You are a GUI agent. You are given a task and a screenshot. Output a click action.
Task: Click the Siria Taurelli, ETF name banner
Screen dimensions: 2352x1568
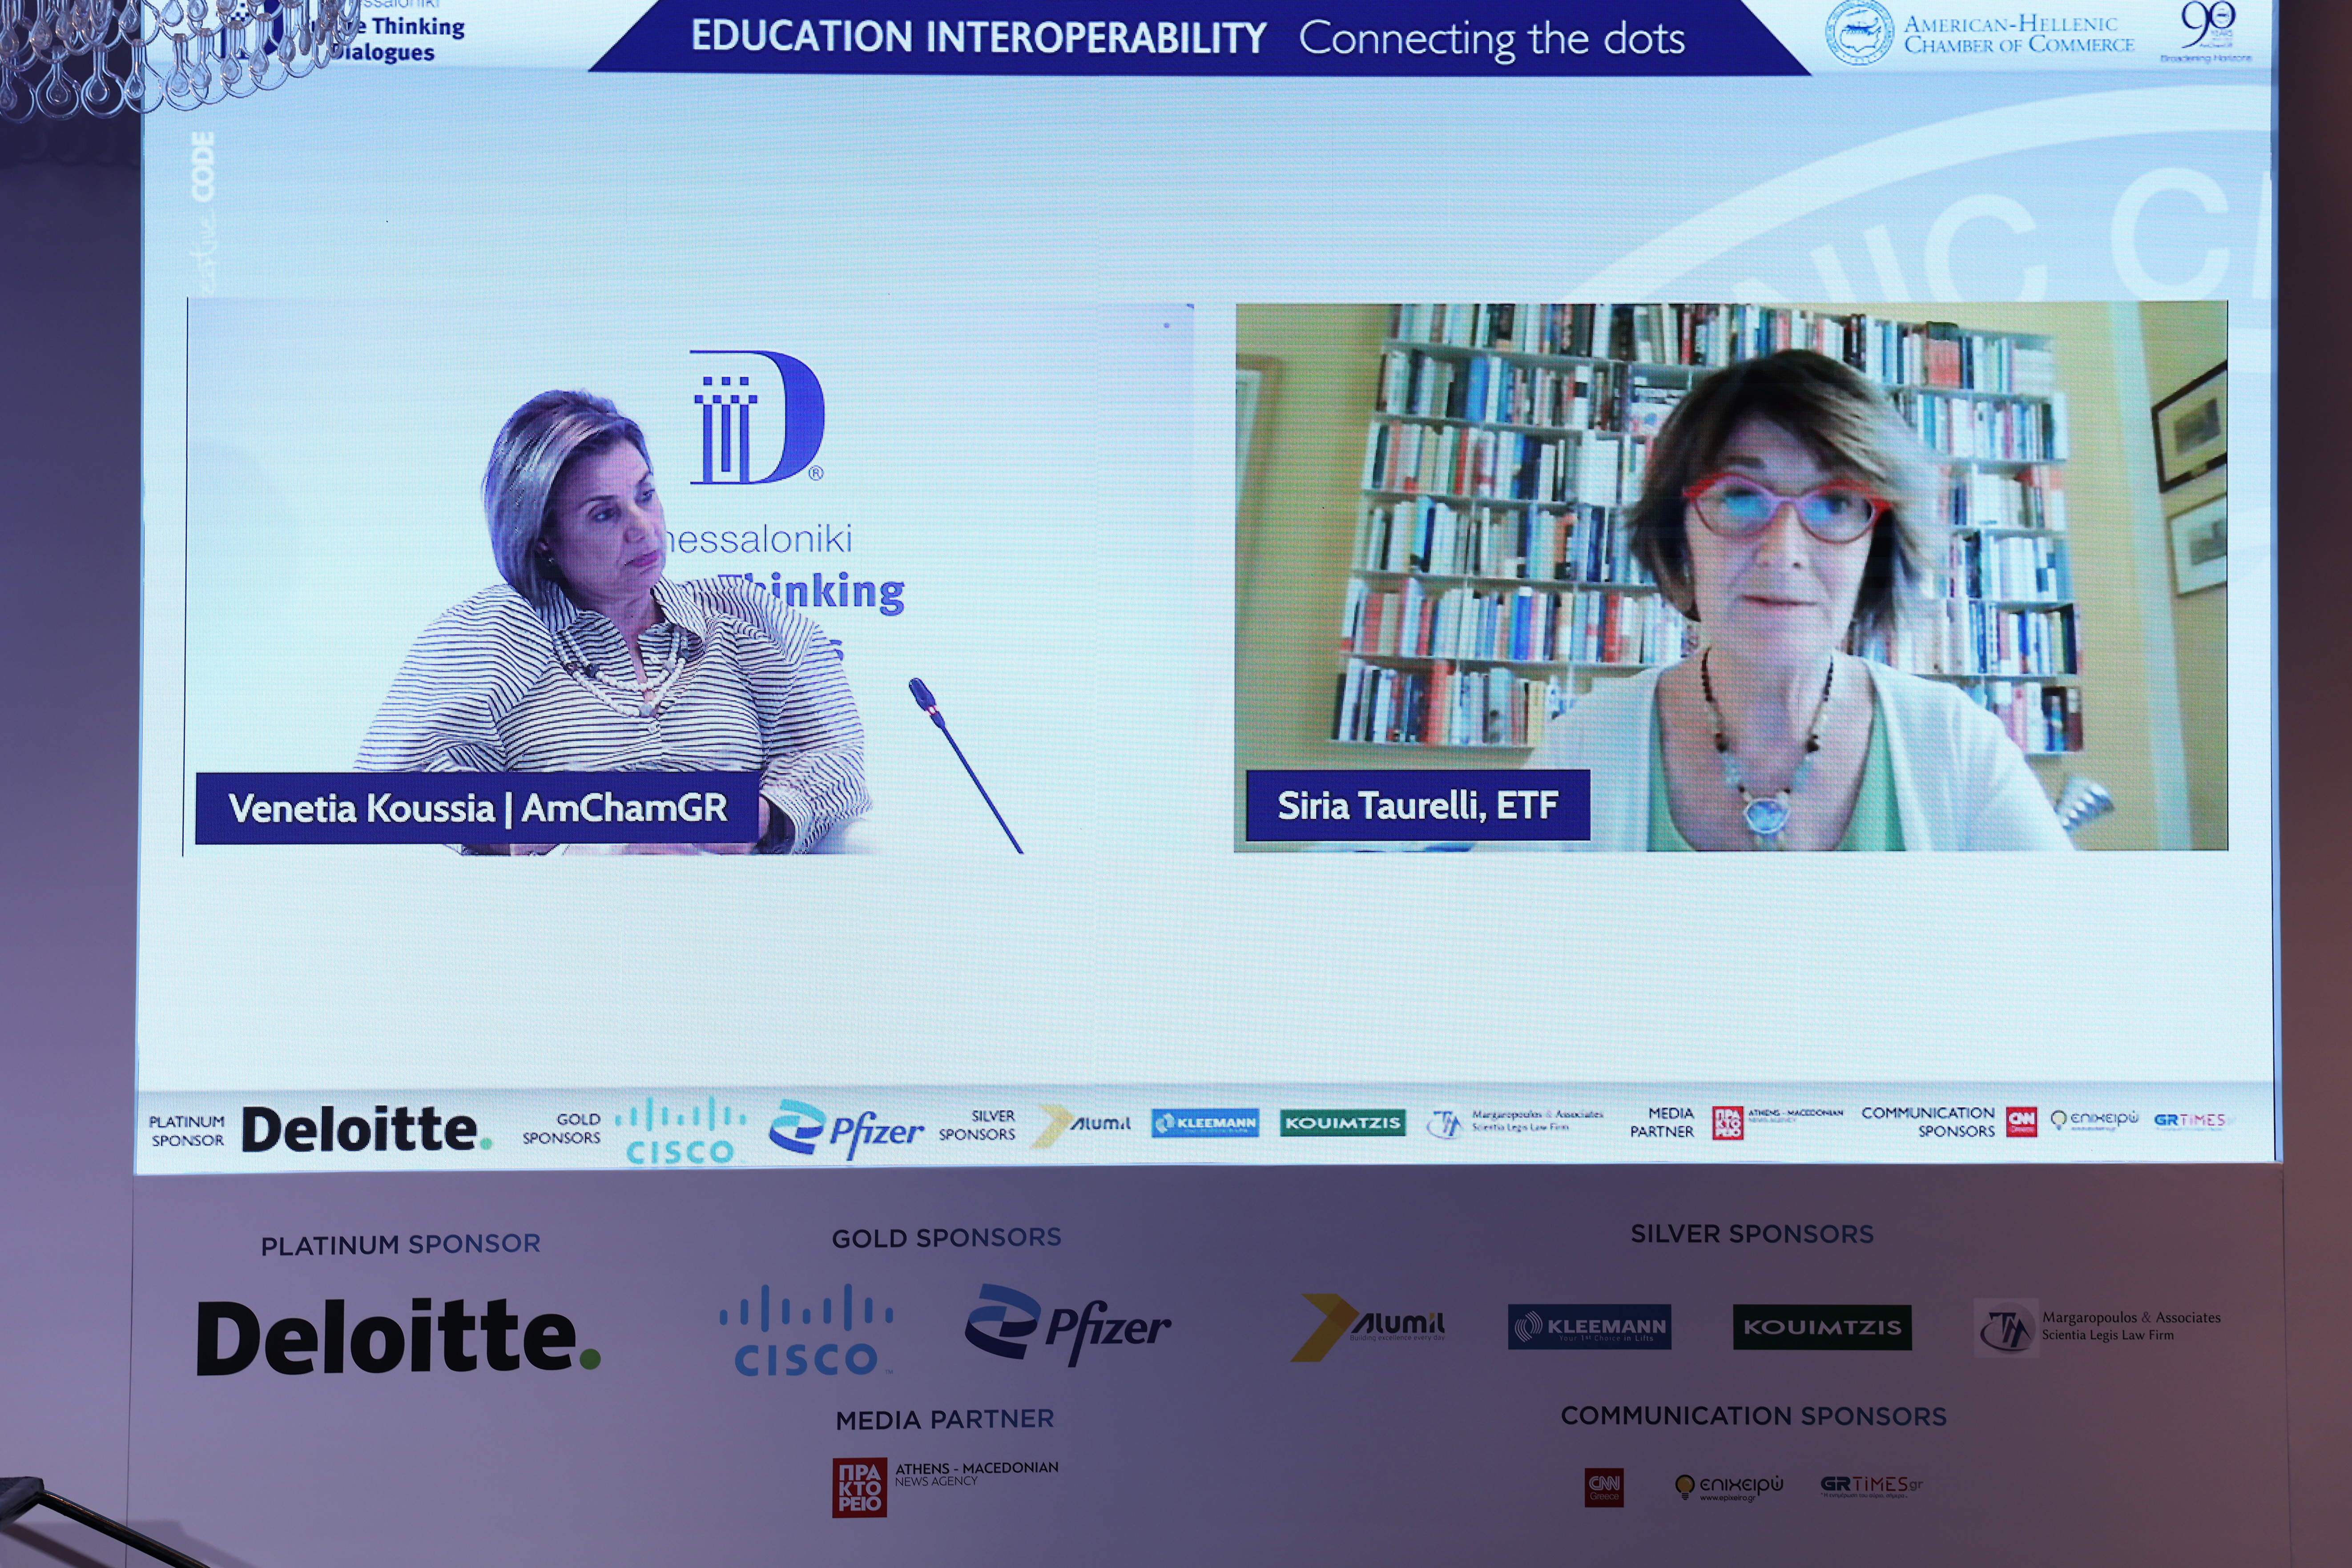[1417, 805]
